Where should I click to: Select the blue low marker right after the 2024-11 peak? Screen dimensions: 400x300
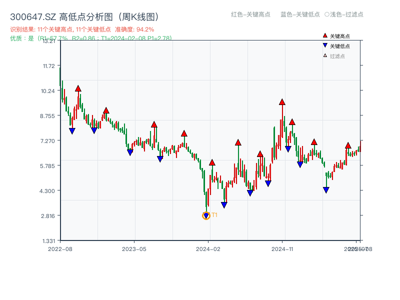288,149
